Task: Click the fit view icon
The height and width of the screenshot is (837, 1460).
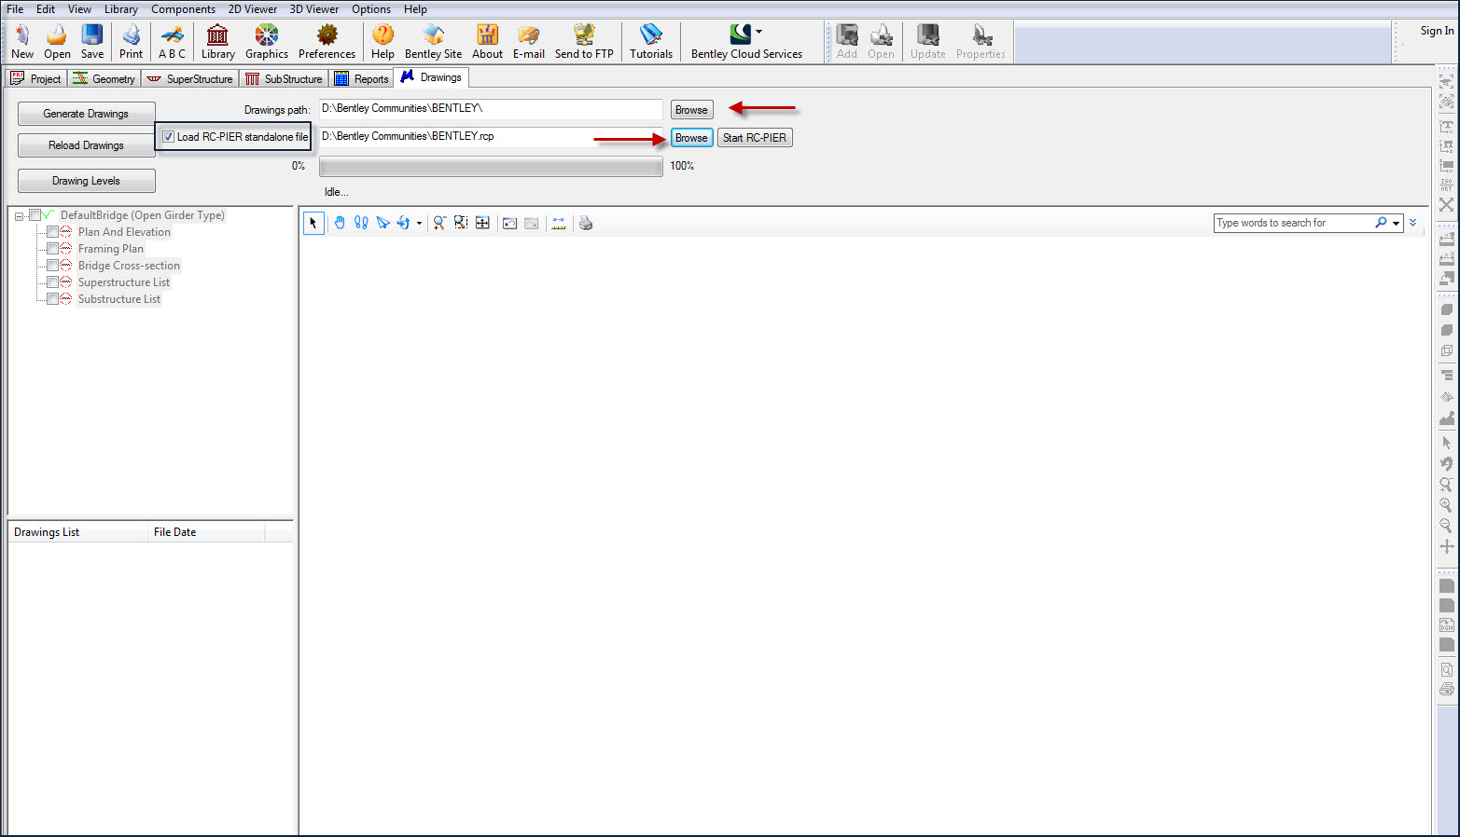Action: coord(482,223)
